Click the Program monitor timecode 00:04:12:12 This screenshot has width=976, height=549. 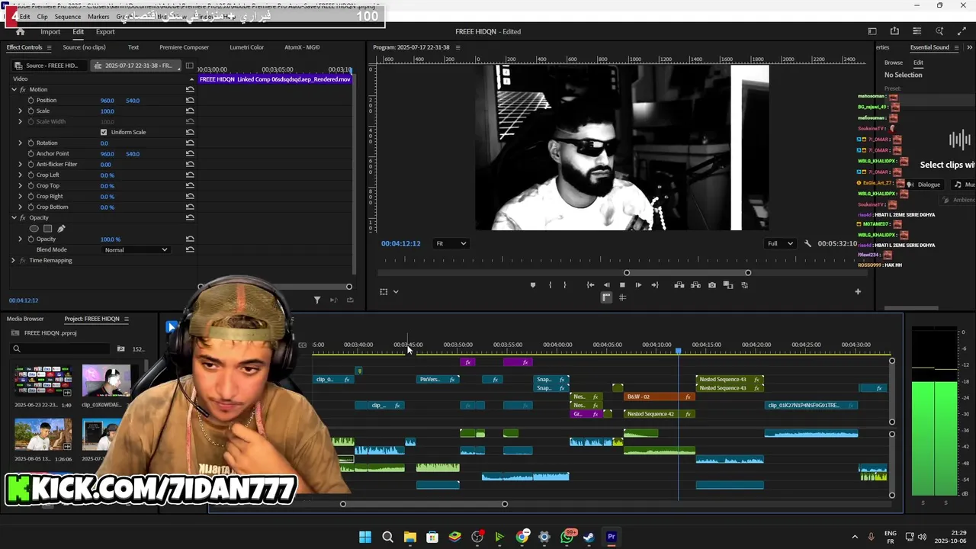(x=401, y=243)
